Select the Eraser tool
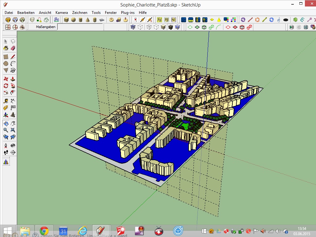The height and width of the screenshot is (237, 316). point(13,48)
